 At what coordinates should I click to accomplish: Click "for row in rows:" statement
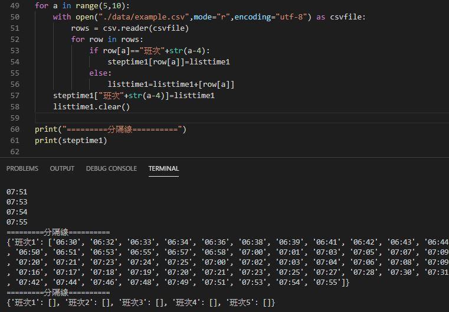tap(107, 39)
